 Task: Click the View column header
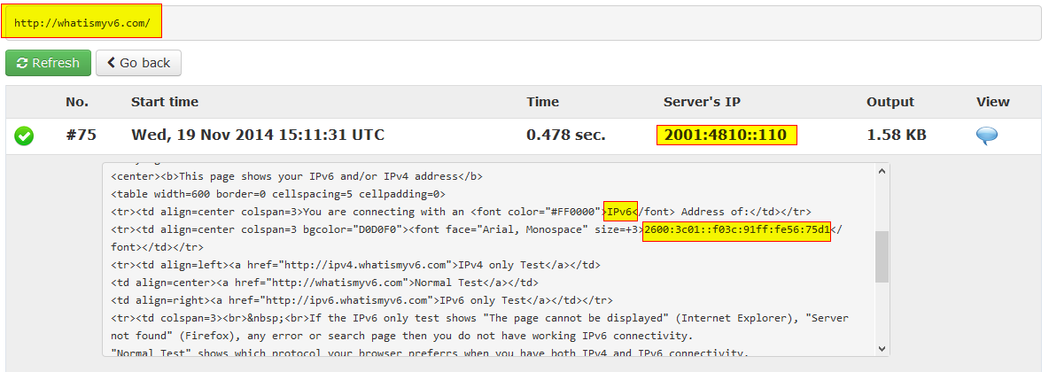(993, 103)
